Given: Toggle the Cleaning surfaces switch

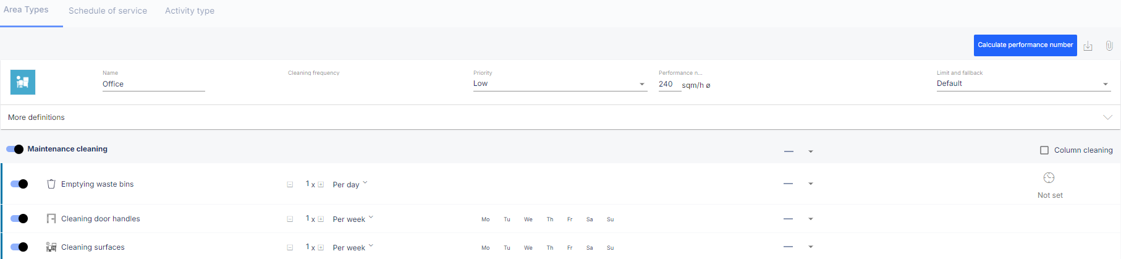Looking at the screenshot, I should click(19, 247).
